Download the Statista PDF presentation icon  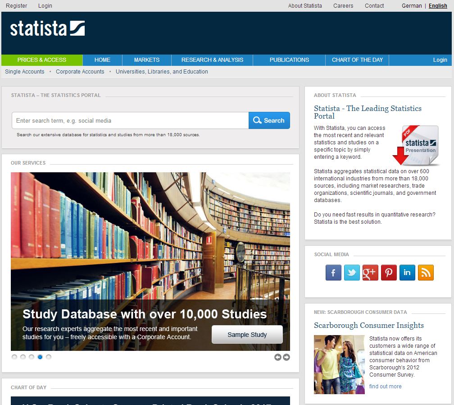click(x=416, y=145)
